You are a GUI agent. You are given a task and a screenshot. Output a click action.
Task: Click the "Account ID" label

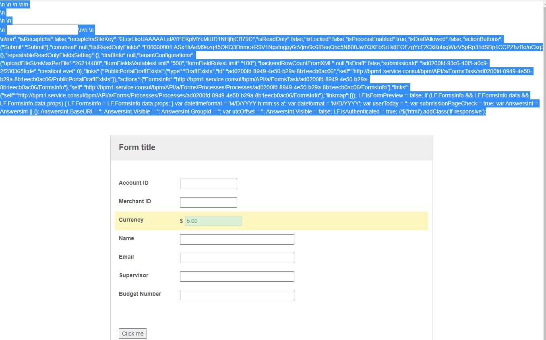pyautogui.click(x=134, y=183)
